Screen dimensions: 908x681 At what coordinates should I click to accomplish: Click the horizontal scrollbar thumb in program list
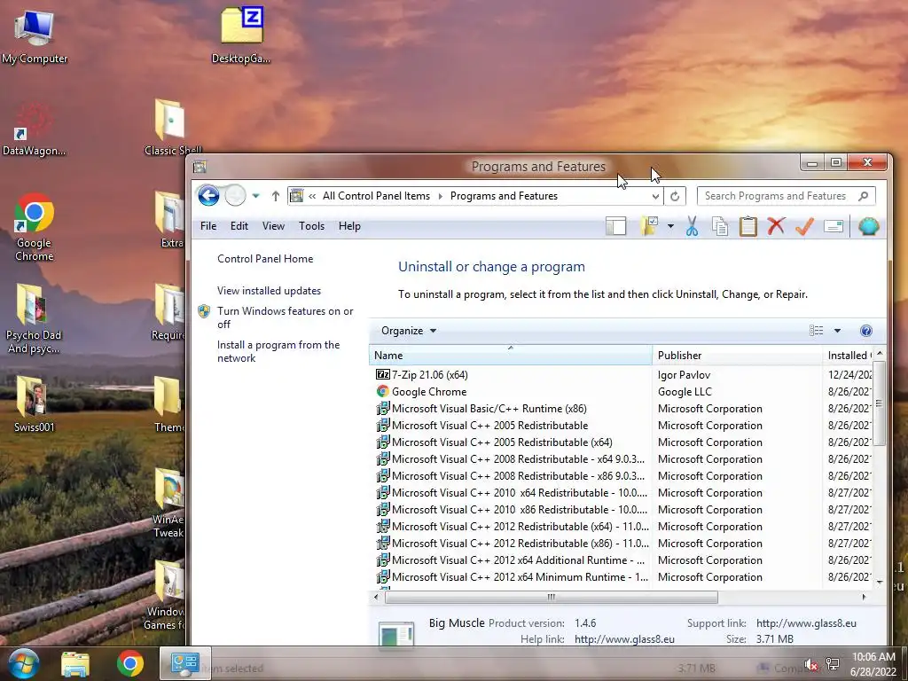[x=552, y=597]
